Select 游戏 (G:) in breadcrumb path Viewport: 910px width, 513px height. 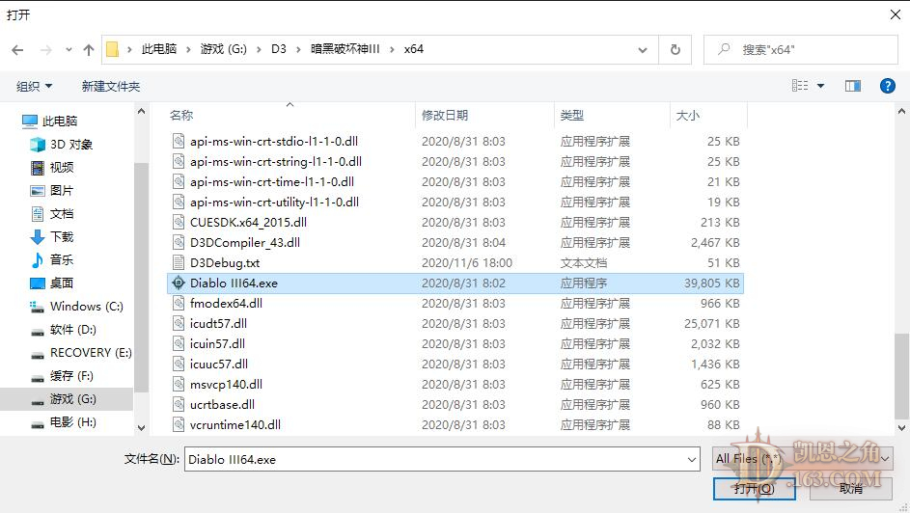tap(224, 49)
